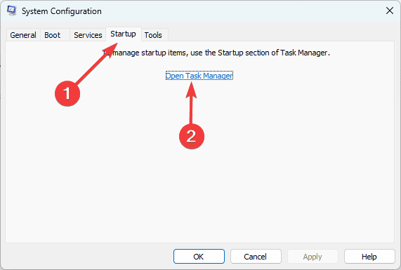Open Help for System Configuration

click(x=369, y=257)
